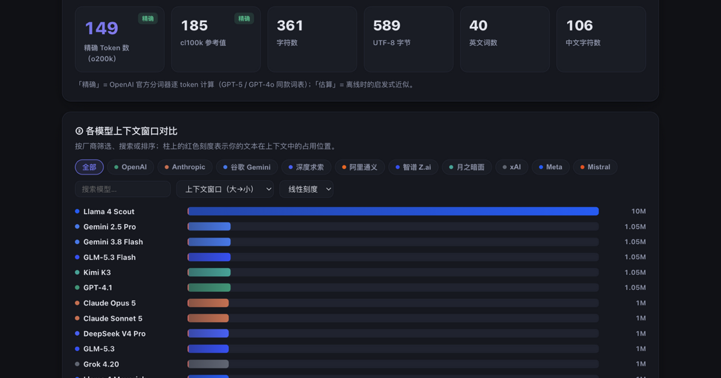Click the 361 character count
Viewport: 721px width, 378px height.
(x=290, y=26)
